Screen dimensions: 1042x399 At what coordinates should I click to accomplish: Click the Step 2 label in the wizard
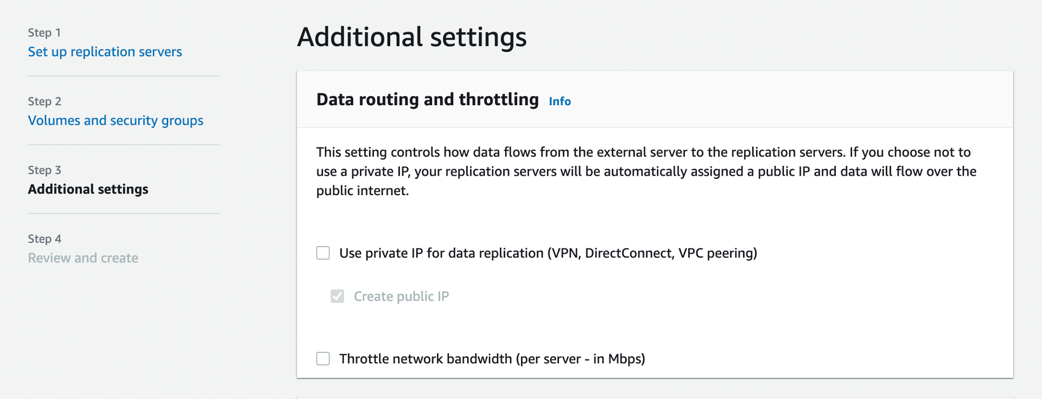tap(45, 101)
